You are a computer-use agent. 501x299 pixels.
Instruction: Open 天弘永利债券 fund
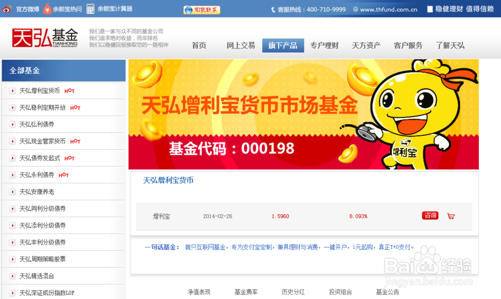[x=37, y=175]
